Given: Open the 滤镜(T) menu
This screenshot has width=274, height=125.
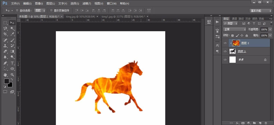Looking at the screenshot, I should [87, 4].
